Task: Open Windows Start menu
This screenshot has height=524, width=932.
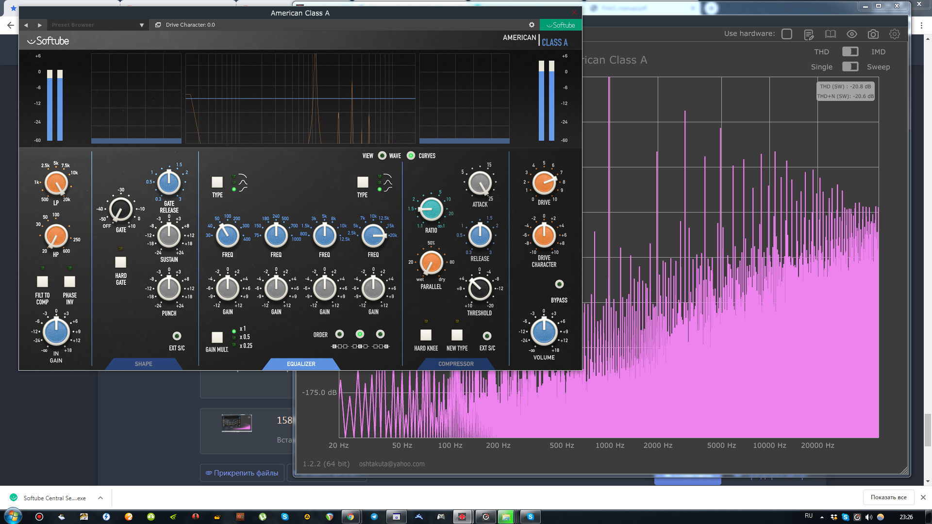Action: [x=12, y=517]
